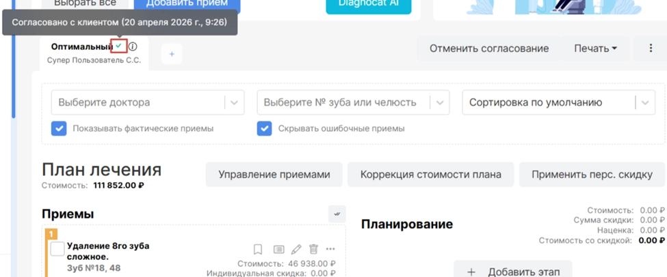667x277 pixels.
Task: Click the Отменить согласование button
Action: pyautogui.click(x=488, y=48)
